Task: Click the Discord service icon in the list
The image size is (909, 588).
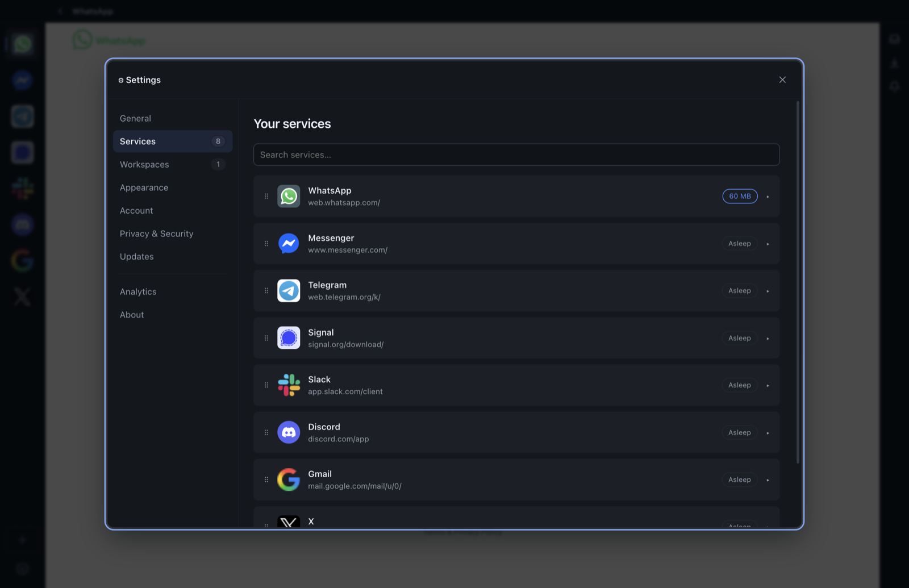Action: [289, 432]
